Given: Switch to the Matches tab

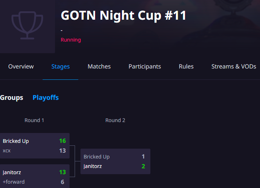Looking at the screenshot, I should pos(99,67).
